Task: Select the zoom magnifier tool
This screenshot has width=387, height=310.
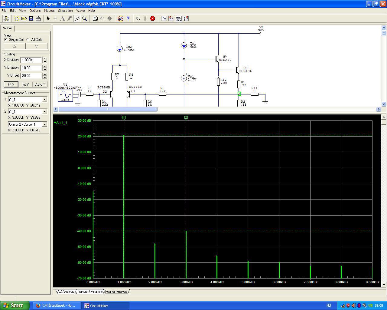Action: 85,18
